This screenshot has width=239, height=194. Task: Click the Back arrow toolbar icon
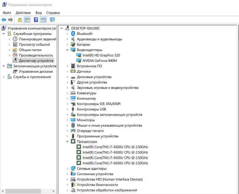[x=4, y=20]
